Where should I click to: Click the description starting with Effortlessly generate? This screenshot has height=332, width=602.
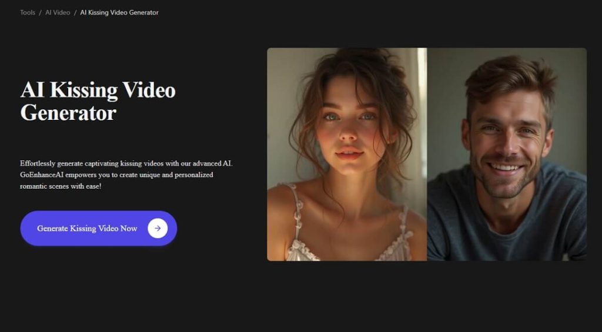pyautogui.click(x=126, y=175)
